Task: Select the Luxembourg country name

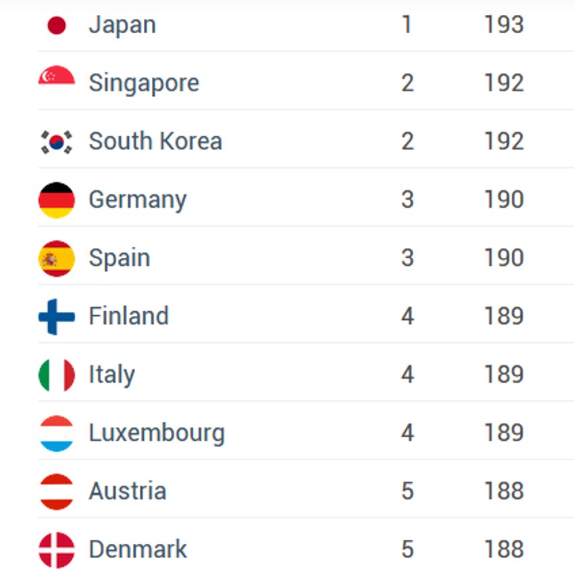Action: coord(157,433)
